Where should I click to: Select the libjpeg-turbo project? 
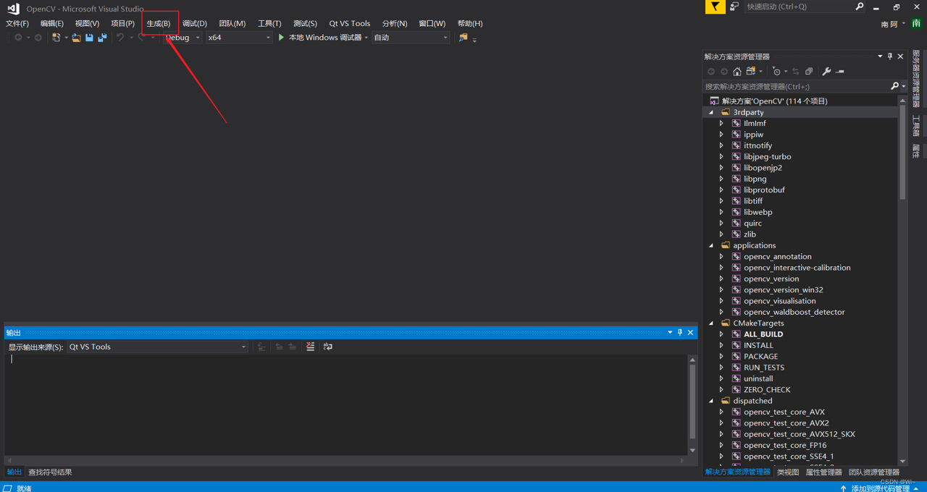[x=767, y=156]
